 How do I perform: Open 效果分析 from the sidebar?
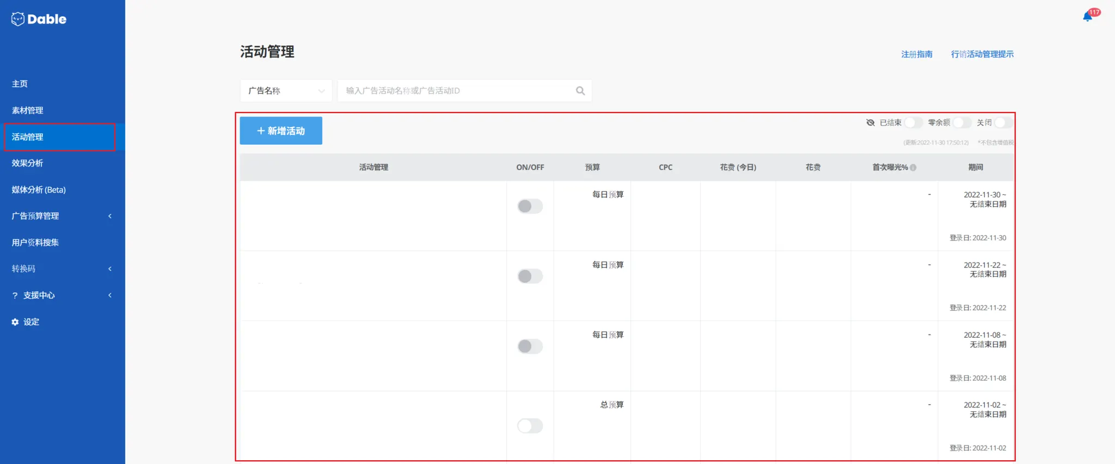tap(28, 163)
